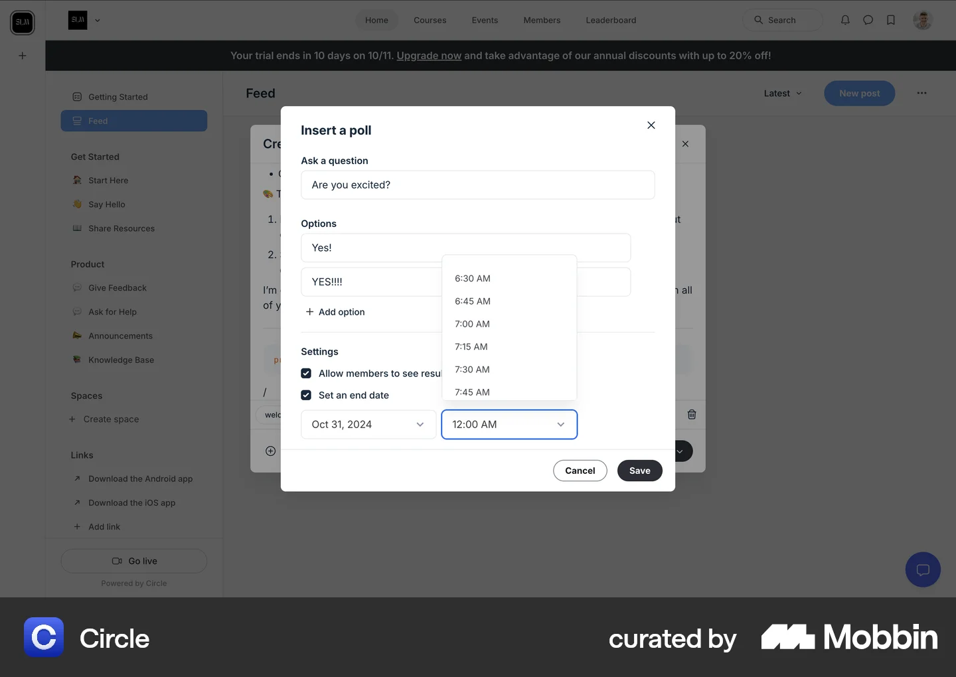
Task: Save the poll
Action: click(x=640, y=471)
